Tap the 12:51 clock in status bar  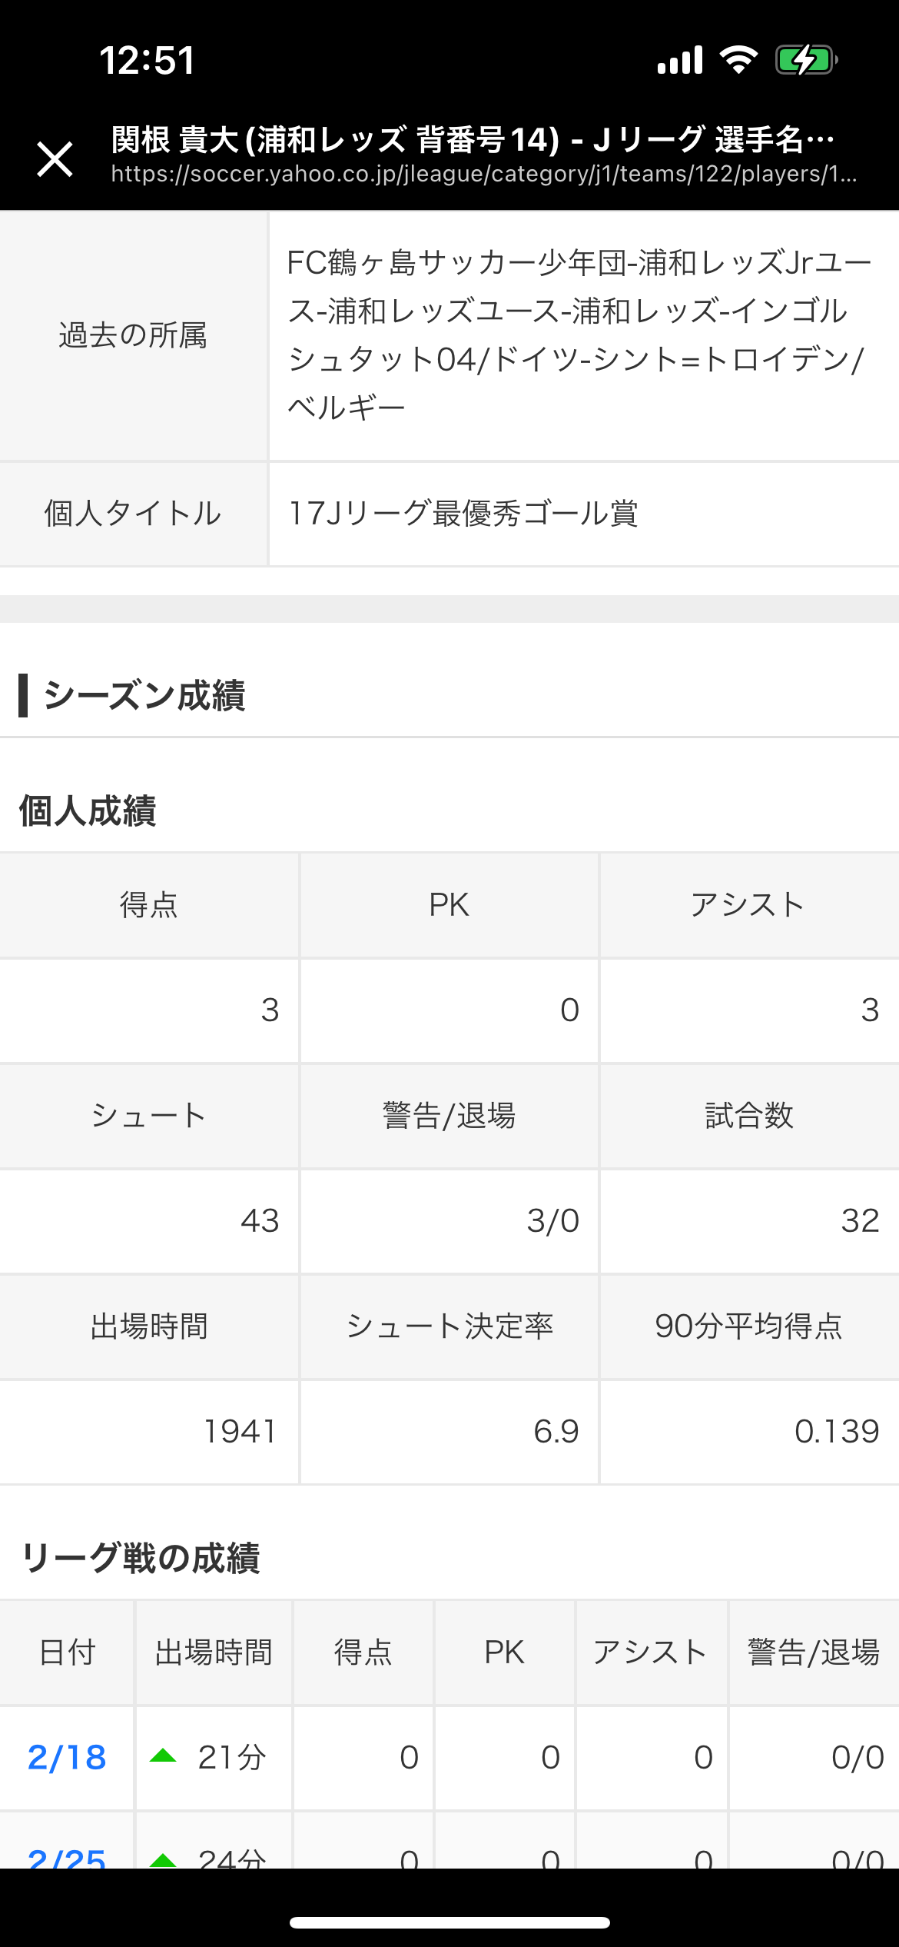point(147,60)
